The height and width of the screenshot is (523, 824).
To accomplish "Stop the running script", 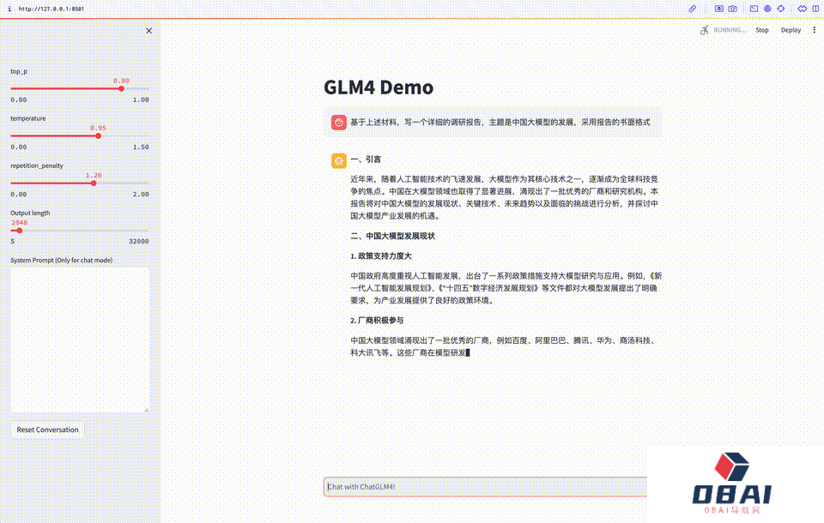I will click(x=762, y=30).
